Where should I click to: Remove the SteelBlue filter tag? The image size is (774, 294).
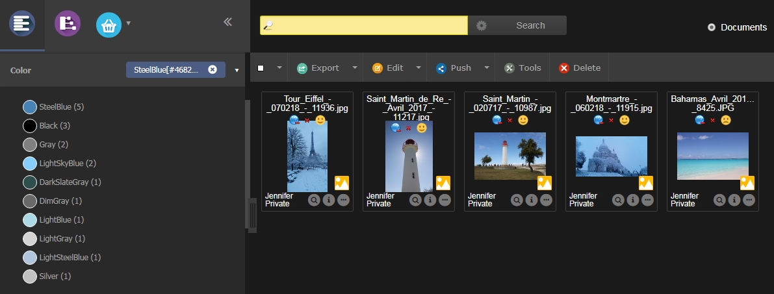(213, 70)
